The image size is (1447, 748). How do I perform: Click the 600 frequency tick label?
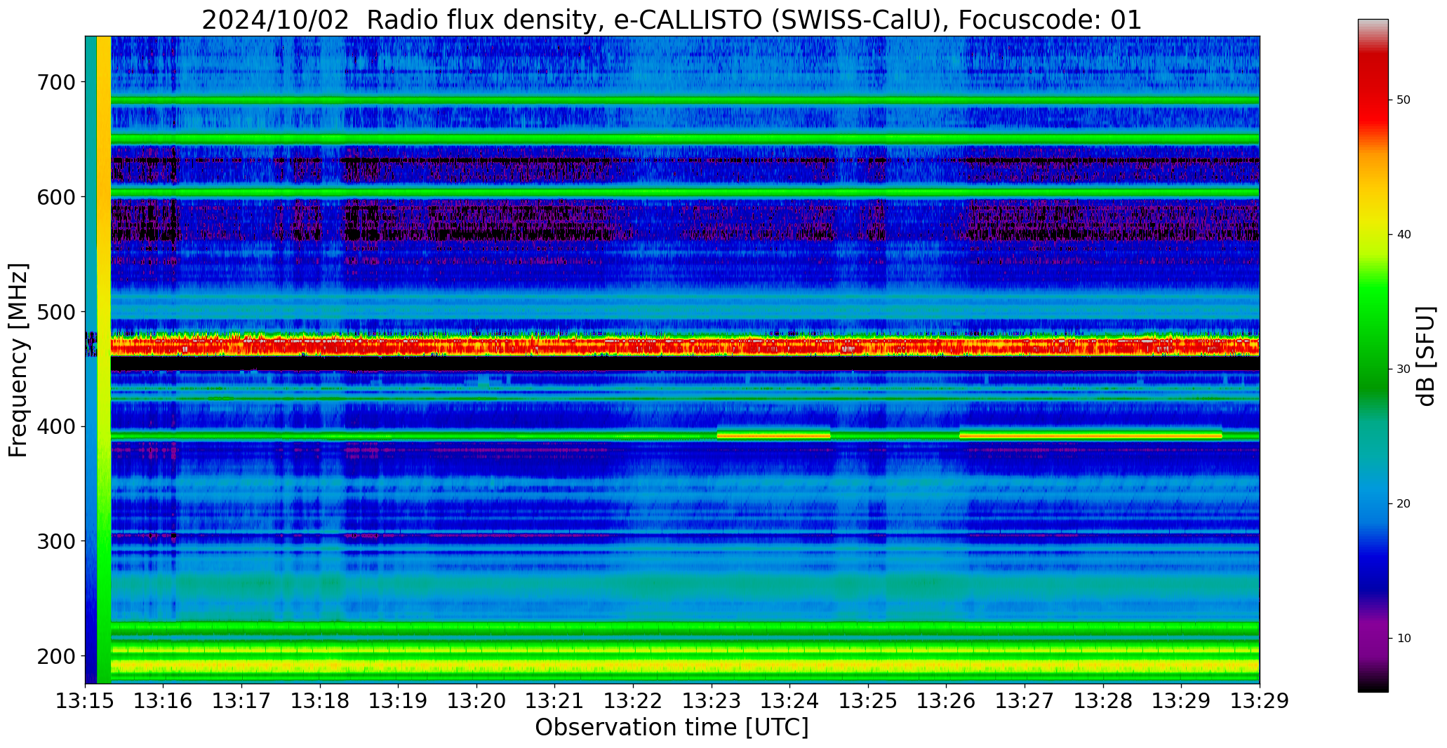point(55,197)
